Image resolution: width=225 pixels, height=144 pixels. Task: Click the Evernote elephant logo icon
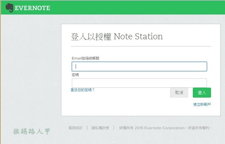tap(9, 8)
